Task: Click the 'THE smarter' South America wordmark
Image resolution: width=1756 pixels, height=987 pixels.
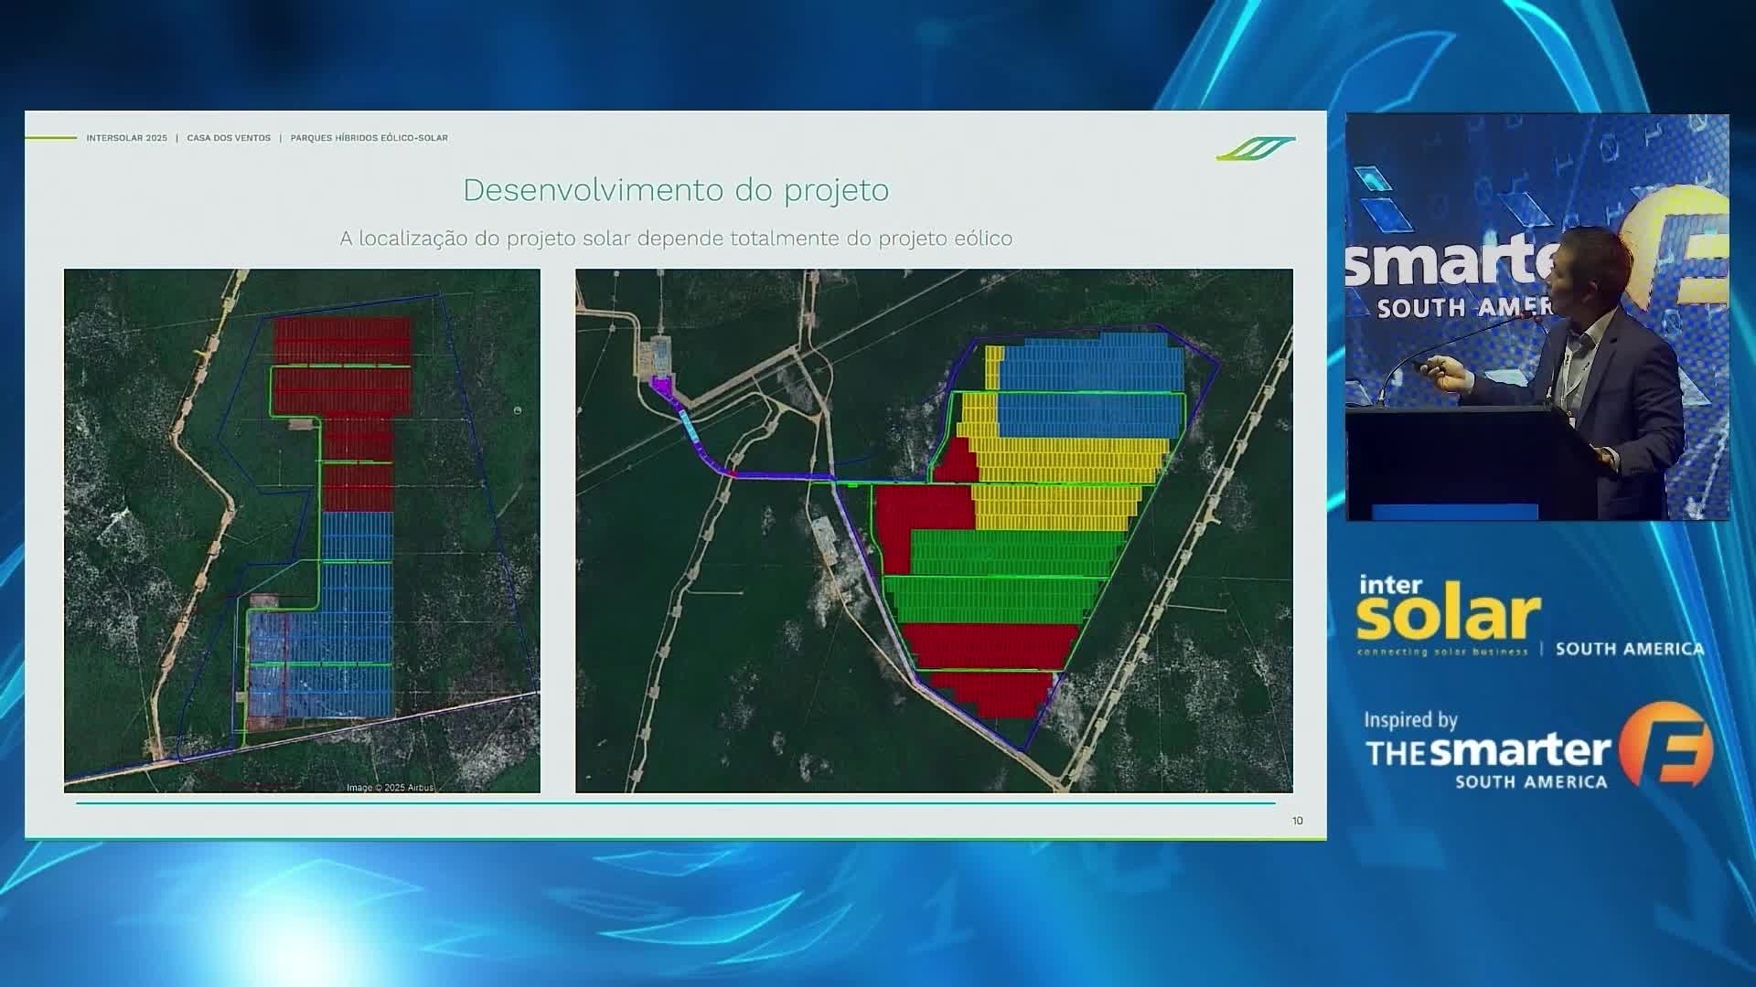Action: click(1488, 760)
